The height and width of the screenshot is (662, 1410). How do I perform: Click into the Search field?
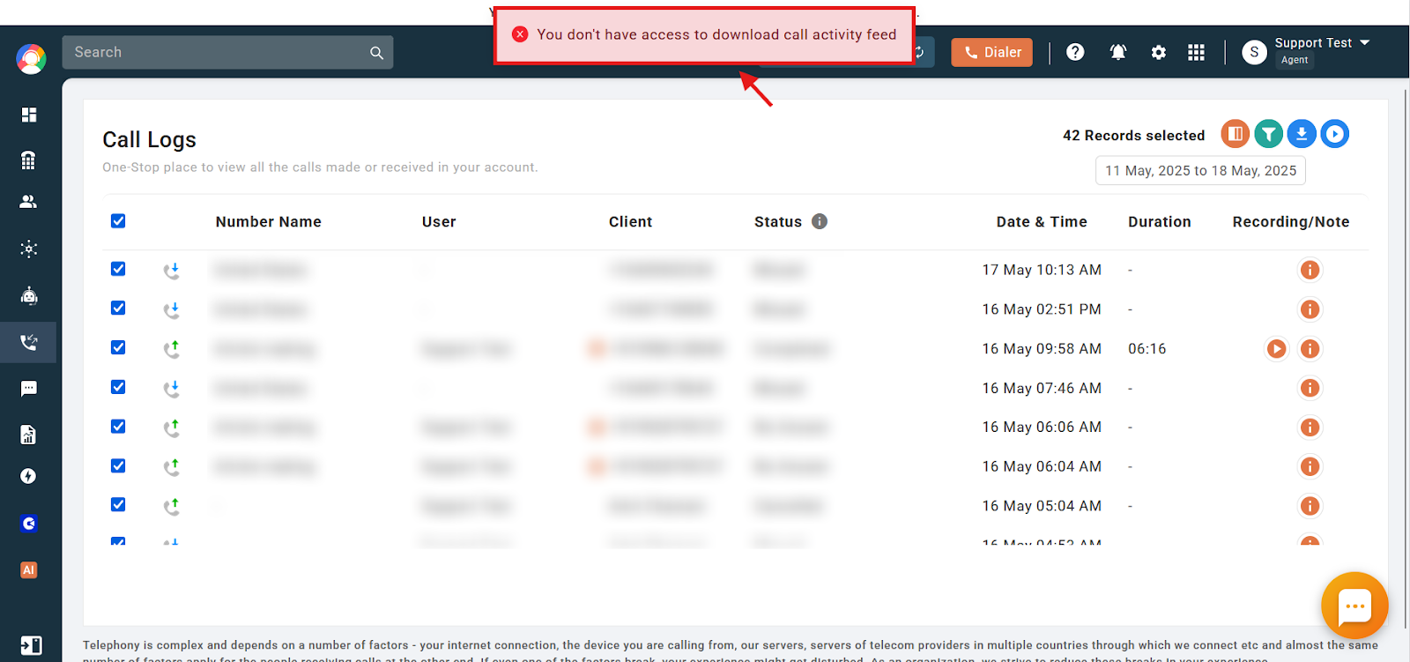[x=227, y=53]
